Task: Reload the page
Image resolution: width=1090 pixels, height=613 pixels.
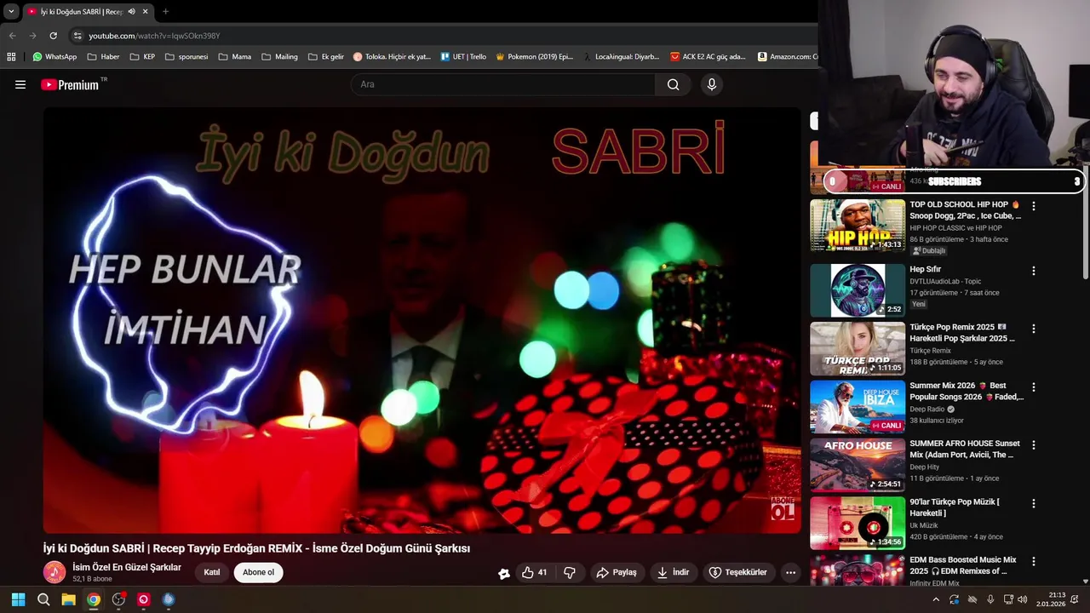Action: pyautogui.click(x=53, y=36)
